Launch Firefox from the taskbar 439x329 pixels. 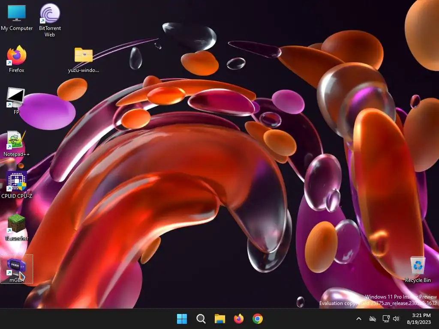click(238, 319)
